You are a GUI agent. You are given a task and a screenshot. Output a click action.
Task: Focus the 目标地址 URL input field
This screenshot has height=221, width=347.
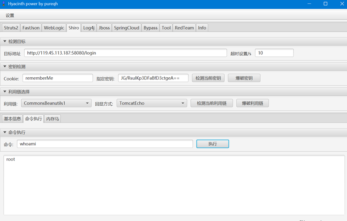point(125,53)
